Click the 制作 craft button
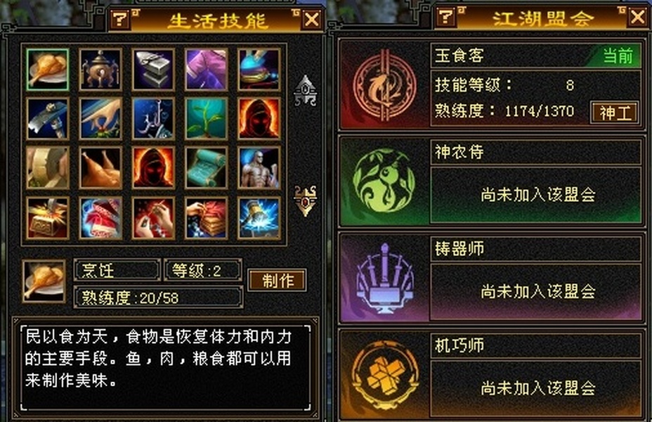 click(278, 280)
